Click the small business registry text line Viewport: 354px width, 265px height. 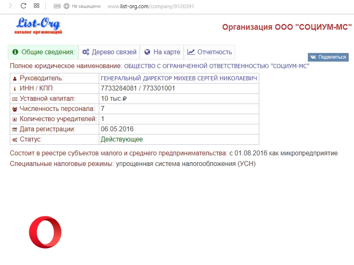pyautogui.click(x=174, y=153)
